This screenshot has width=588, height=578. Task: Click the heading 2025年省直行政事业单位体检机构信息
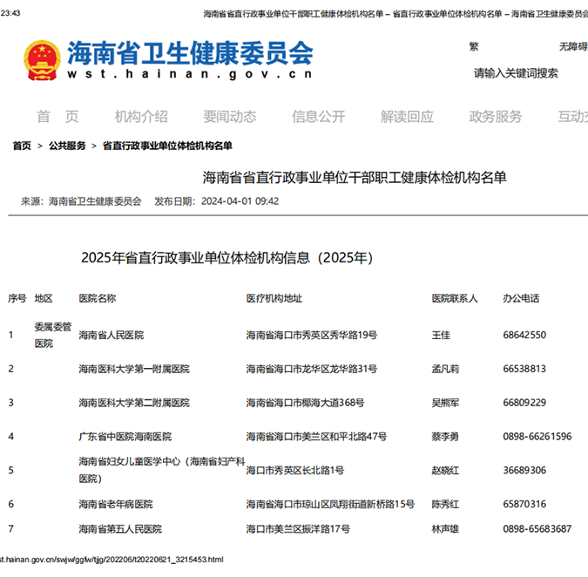[x=226, y=258]
